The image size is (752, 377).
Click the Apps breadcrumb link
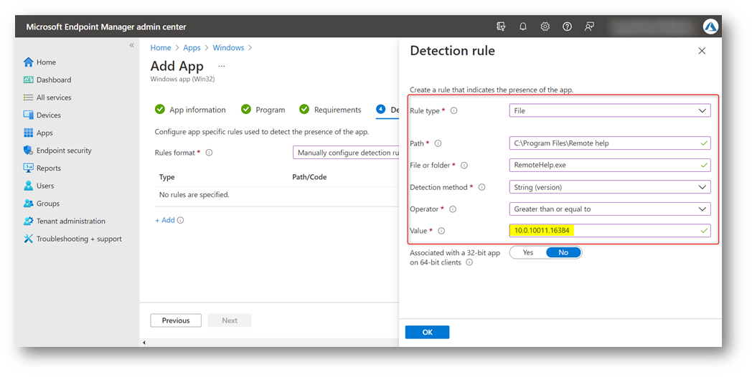pos(192,48)
